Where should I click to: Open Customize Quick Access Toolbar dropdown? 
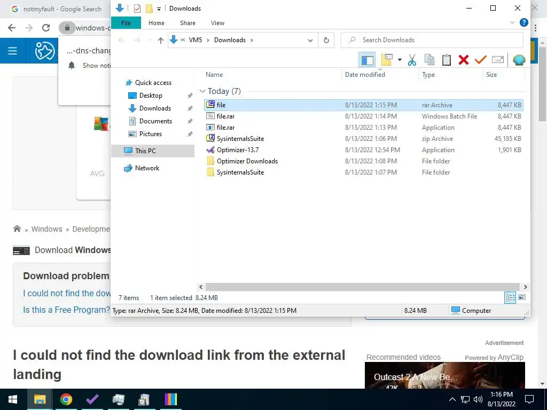[159, 9]
